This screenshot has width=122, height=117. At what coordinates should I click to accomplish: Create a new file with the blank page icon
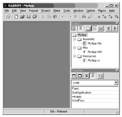click(16, 17)
